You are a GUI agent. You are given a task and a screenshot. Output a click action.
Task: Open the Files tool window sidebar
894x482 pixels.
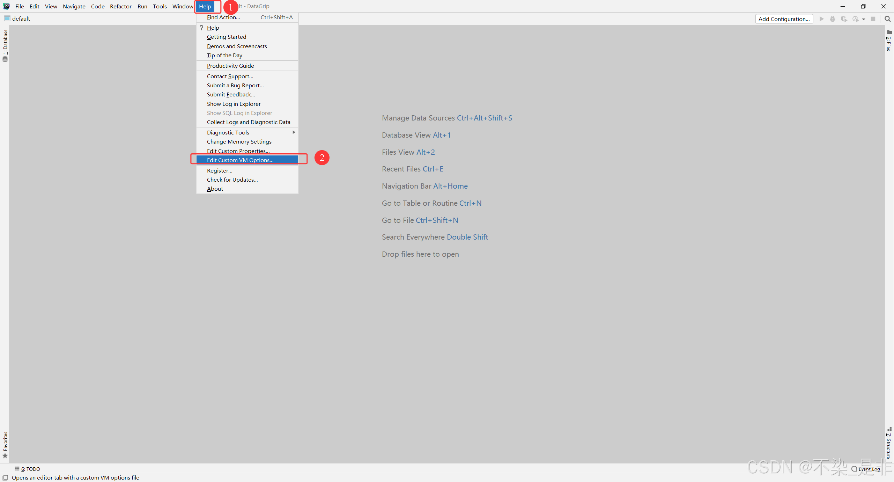[x=889, y=41]
